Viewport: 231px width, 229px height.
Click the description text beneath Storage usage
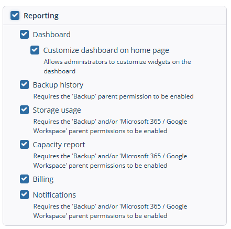click(110, 126)
